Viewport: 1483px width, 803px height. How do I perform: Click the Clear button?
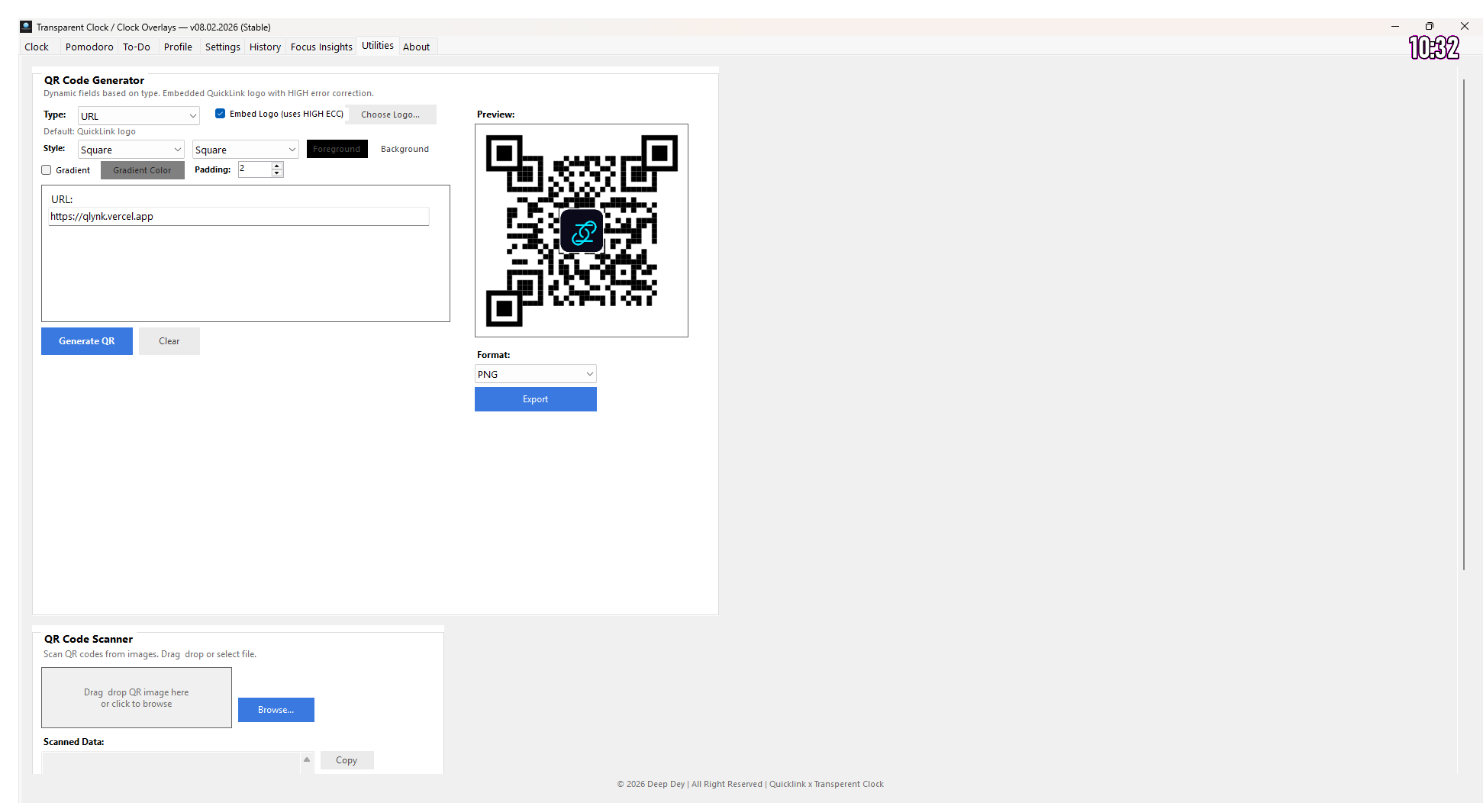[x=169, y=341]
